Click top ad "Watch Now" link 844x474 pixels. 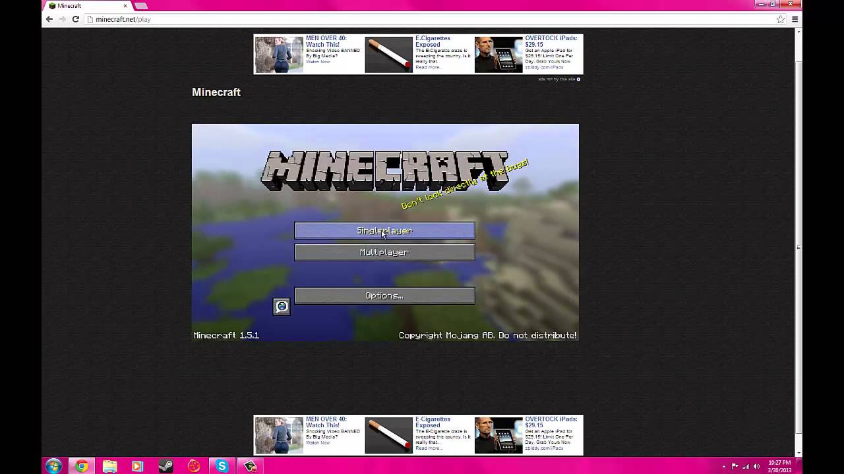click(318, 62)
